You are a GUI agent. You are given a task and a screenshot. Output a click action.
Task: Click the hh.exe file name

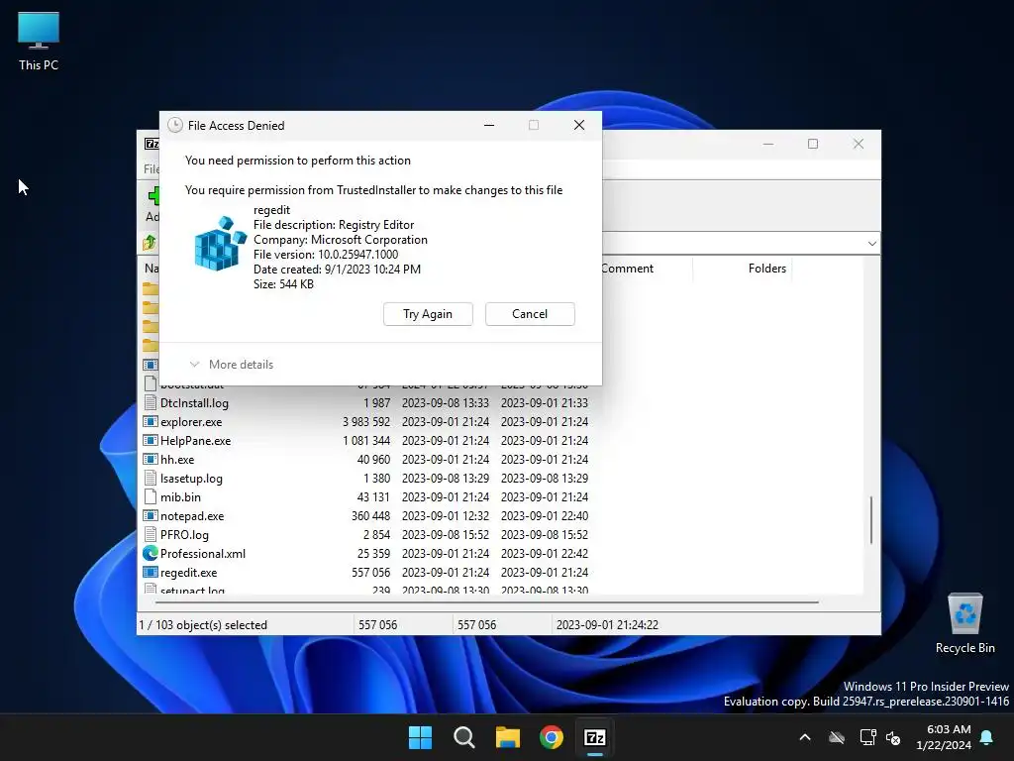(x=177, y=460)
